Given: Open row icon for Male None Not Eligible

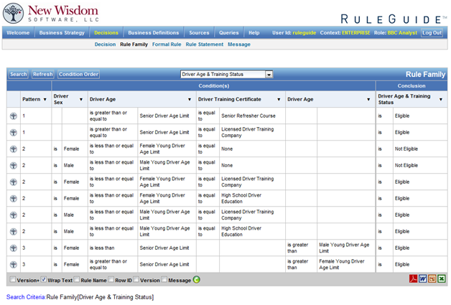Looking at the screenshot, I should (14, 166).
